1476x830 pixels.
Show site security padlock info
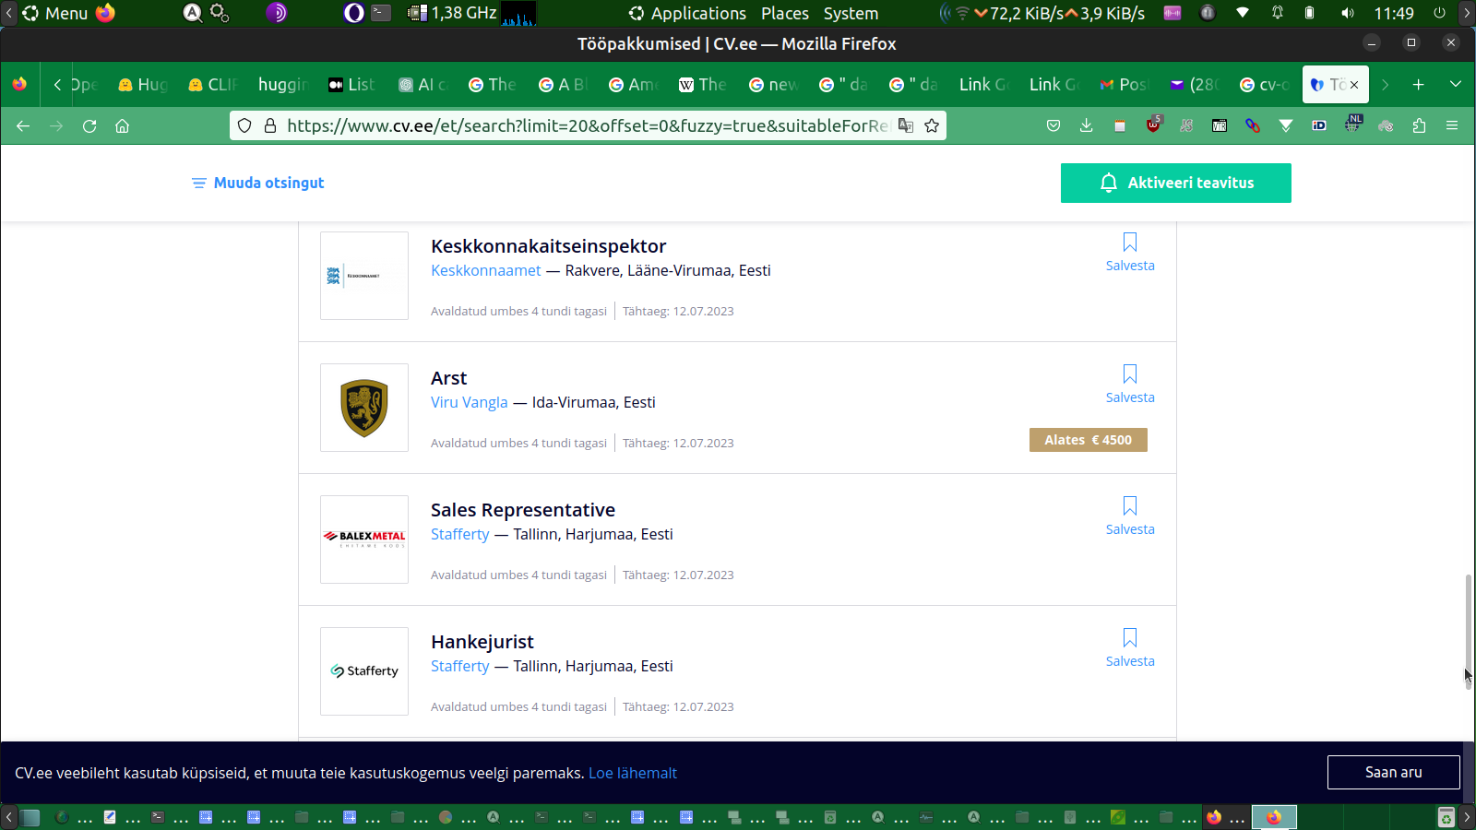tap(270, 125)
